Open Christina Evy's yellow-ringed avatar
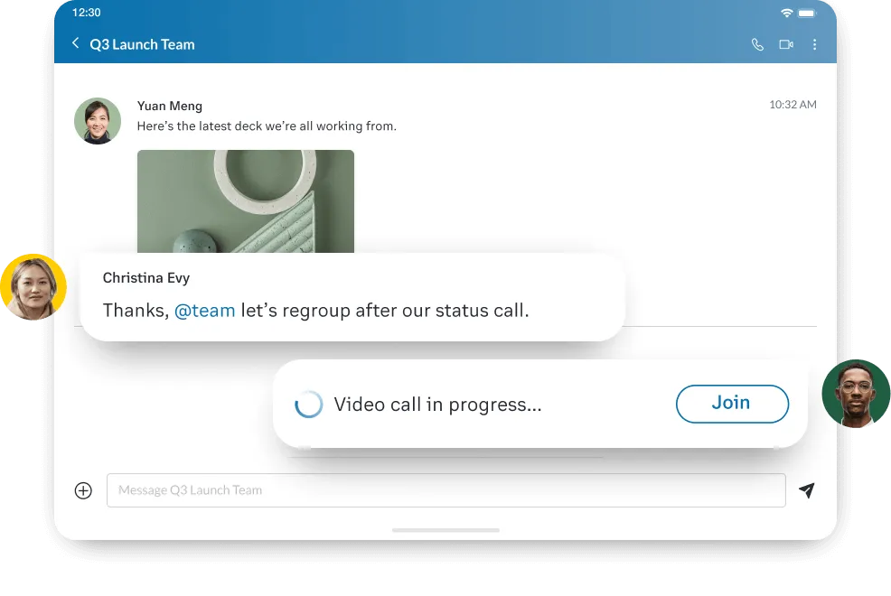The height and width of the screenshot is (596, 891). click(33, 287)
